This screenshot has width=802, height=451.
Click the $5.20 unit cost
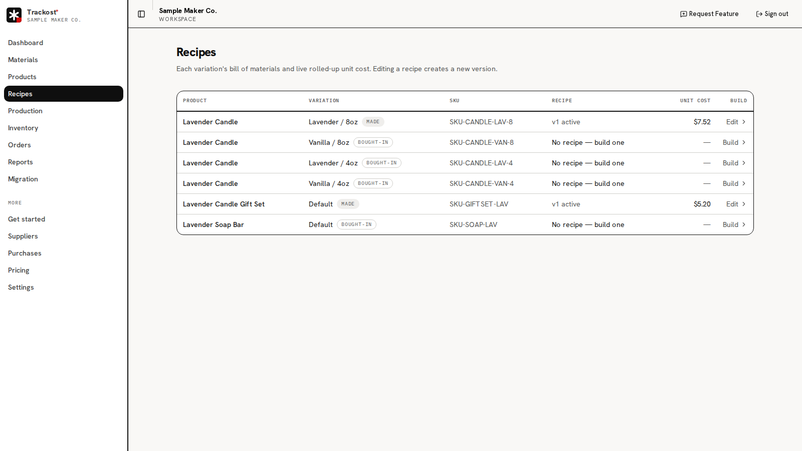(702, 204)
